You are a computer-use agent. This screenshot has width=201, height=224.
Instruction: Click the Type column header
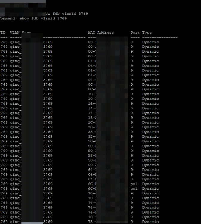click(147, 33)
